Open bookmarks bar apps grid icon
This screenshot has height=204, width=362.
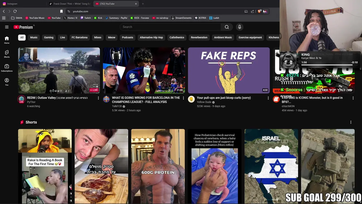click(x=4, y=18)
